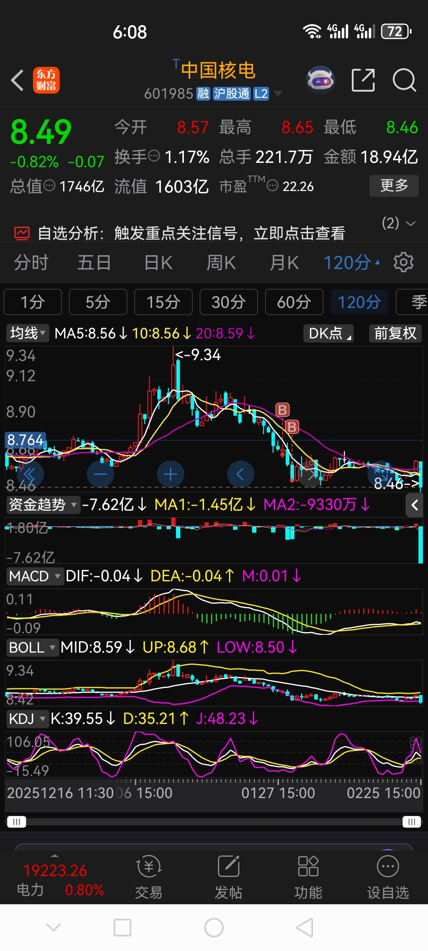Click the 8.764 price label
The width and height of the screenshot is (428, 951).
pyautogui.click(x=25, y=440)
